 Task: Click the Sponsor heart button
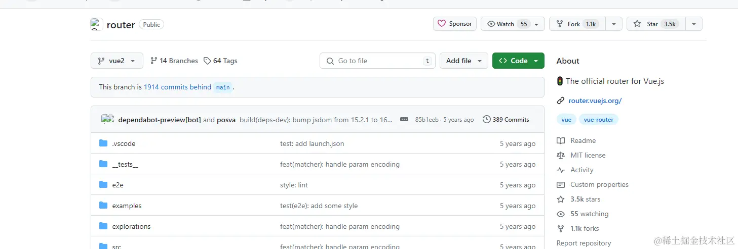(x=455, y=24)
